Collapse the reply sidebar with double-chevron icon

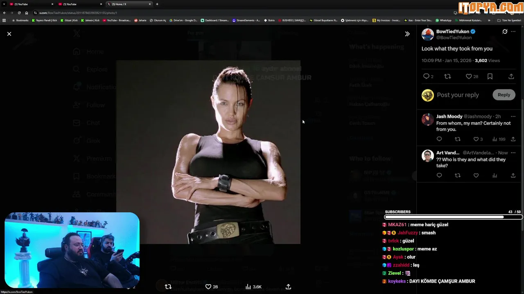[407, 34]
